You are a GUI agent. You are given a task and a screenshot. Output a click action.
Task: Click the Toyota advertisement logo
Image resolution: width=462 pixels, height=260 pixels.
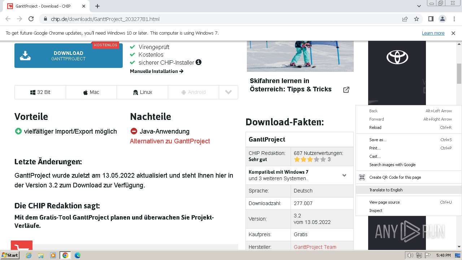pos(397,57)
